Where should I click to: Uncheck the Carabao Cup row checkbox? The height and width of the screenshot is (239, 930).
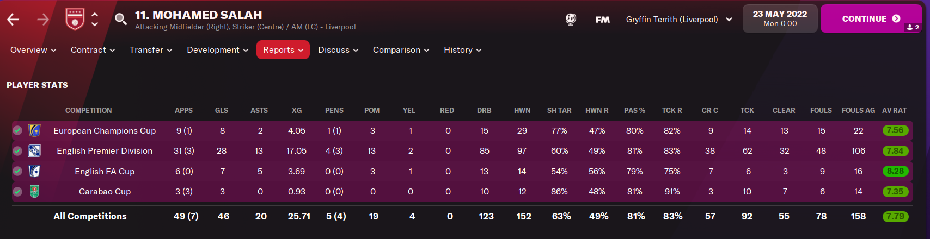[17, 191]
